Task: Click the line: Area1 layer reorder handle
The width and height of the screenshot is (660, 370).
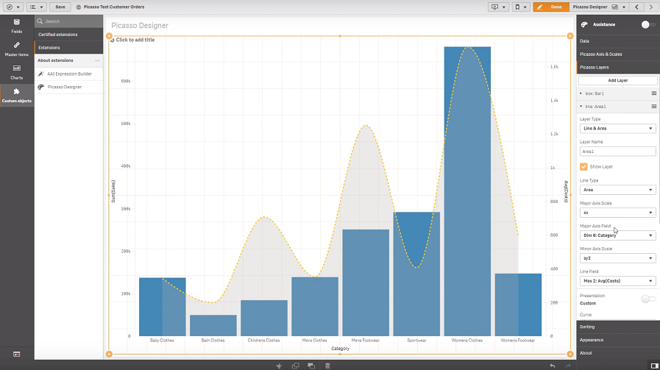Action: click(653, 107)
